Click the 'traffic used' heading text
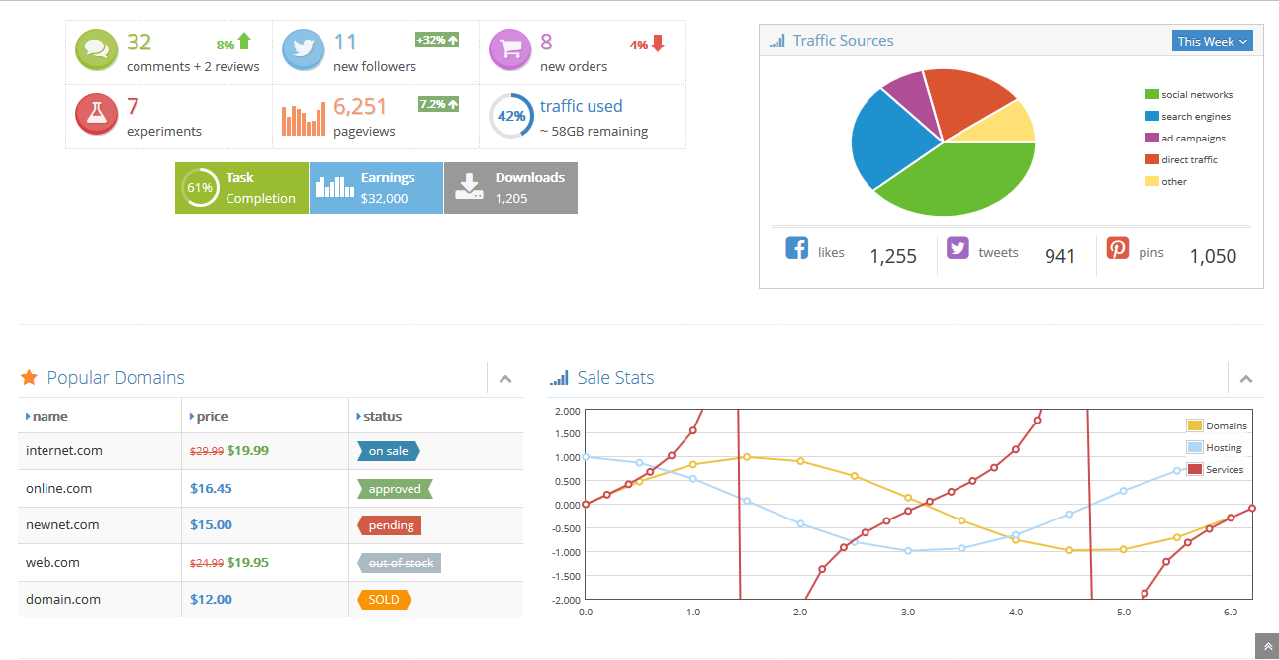The image size is (1279, 660). pyautogui.click(x=582, y=106)
